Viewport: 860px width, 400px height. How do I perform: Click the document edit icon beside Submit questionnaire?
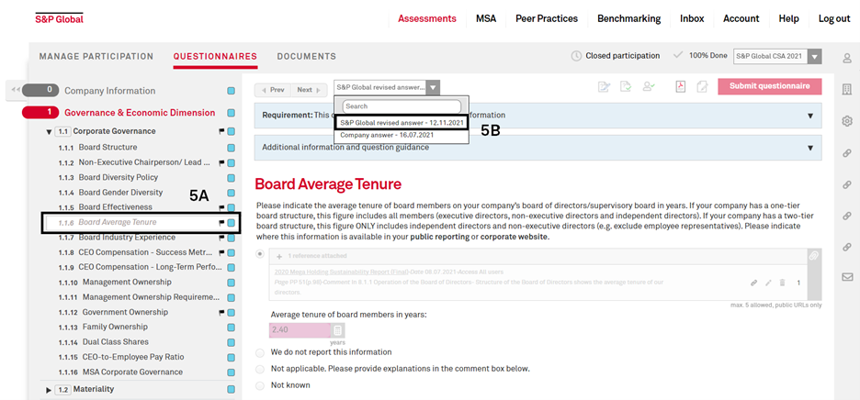701,86
